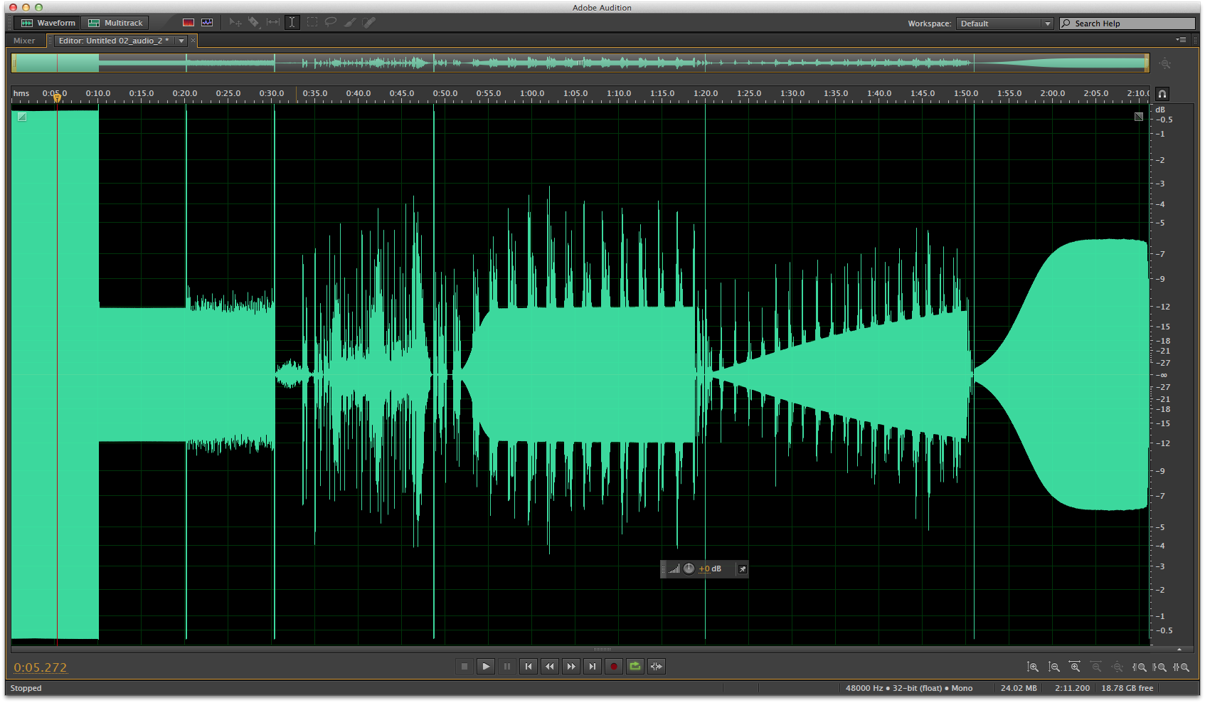This screenshot has height=703, width=1205.
Task: Open the editor file dropdown arrow
Action: coord(181,41)
